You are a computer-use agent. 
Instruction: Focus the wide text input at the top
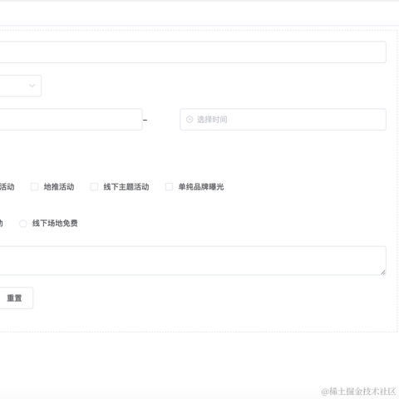pyautogui.click(x=193, y=52)
